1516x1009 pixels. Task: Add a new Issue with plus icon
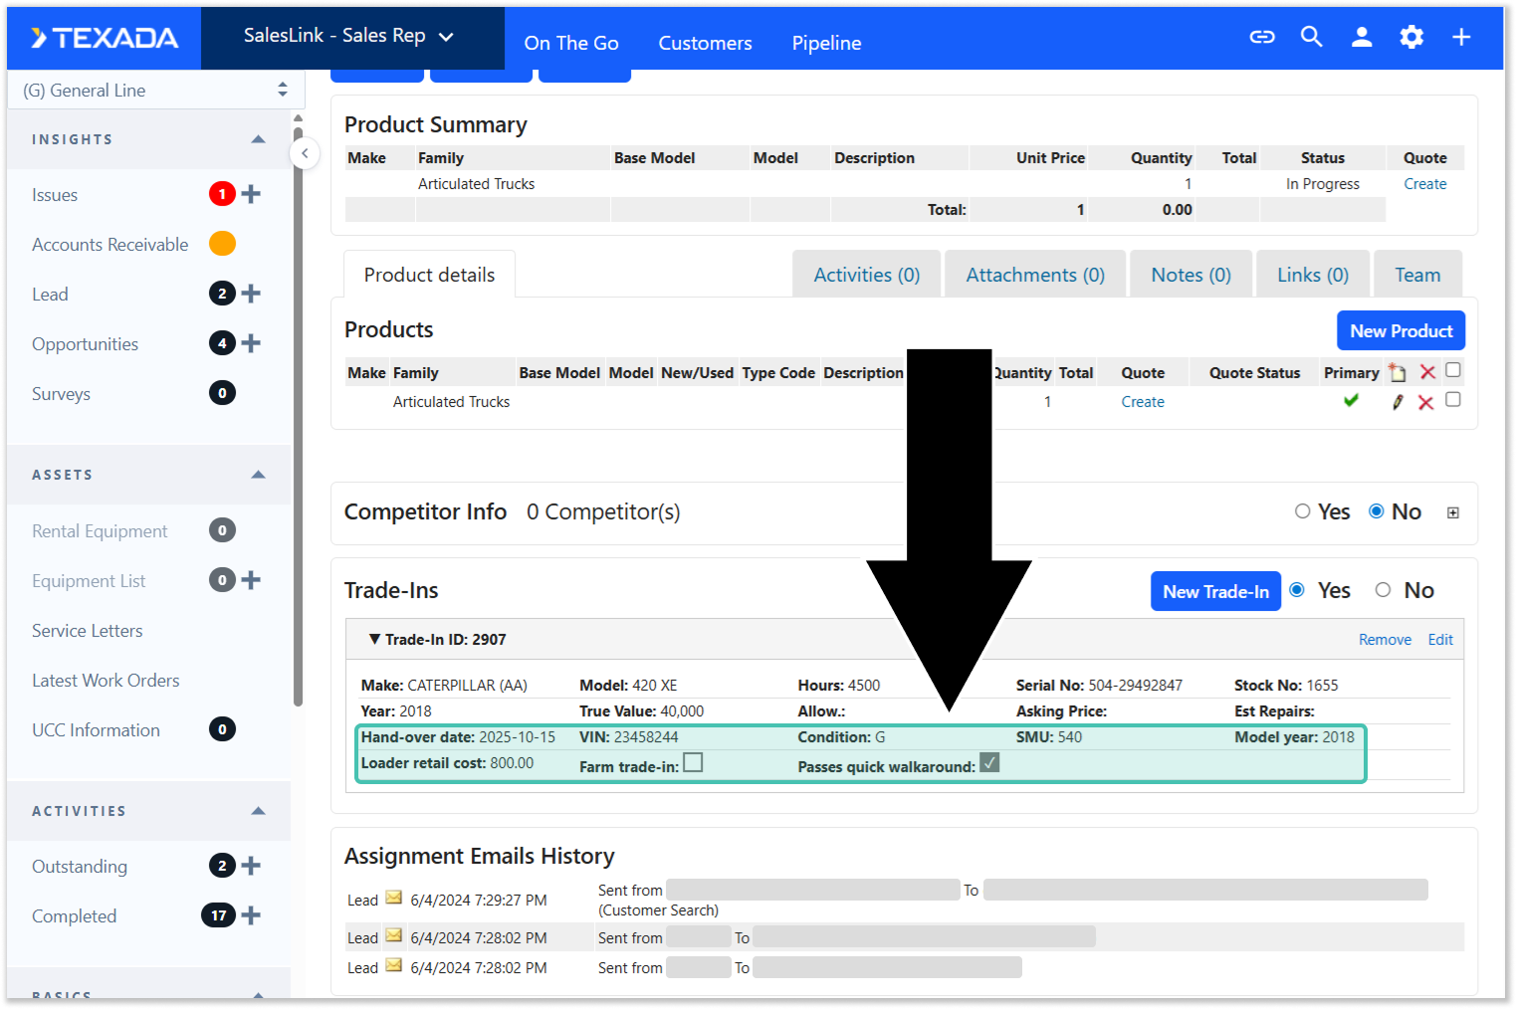point(251,194)
